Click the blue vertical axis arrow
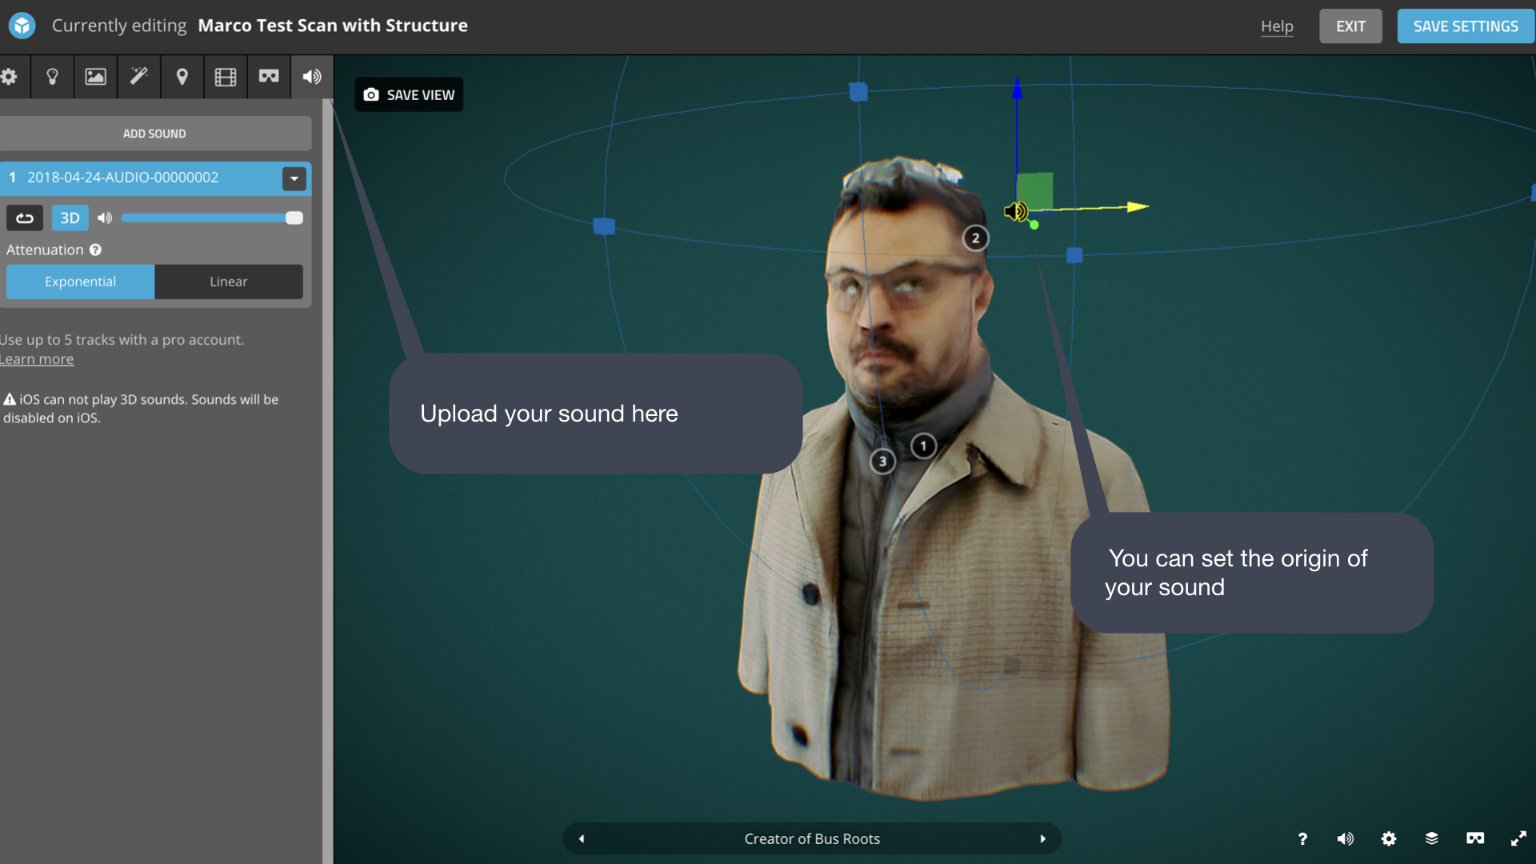This screenshot has width=1536, height=864. point(1017,87)
